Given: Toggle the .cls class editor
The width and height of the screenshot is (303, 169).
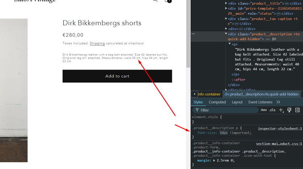Looking at the screenshot, I should 273,110.
